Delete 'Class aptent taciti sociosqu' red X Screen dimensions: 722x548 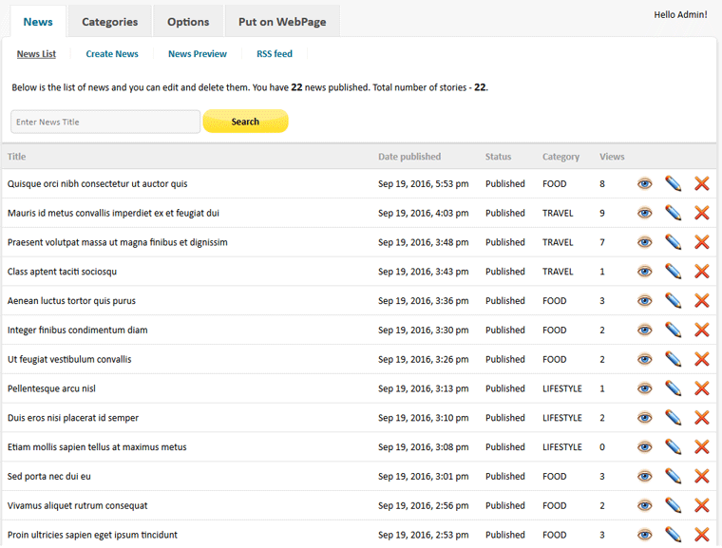click(x=702, y=272)
